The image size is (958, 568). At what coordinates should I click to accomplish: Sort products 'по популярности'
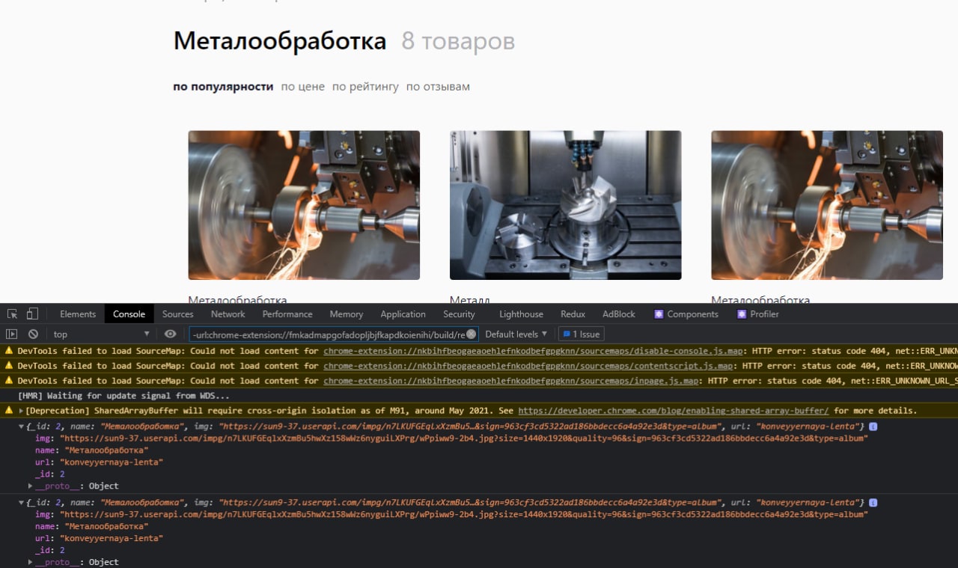223,87
